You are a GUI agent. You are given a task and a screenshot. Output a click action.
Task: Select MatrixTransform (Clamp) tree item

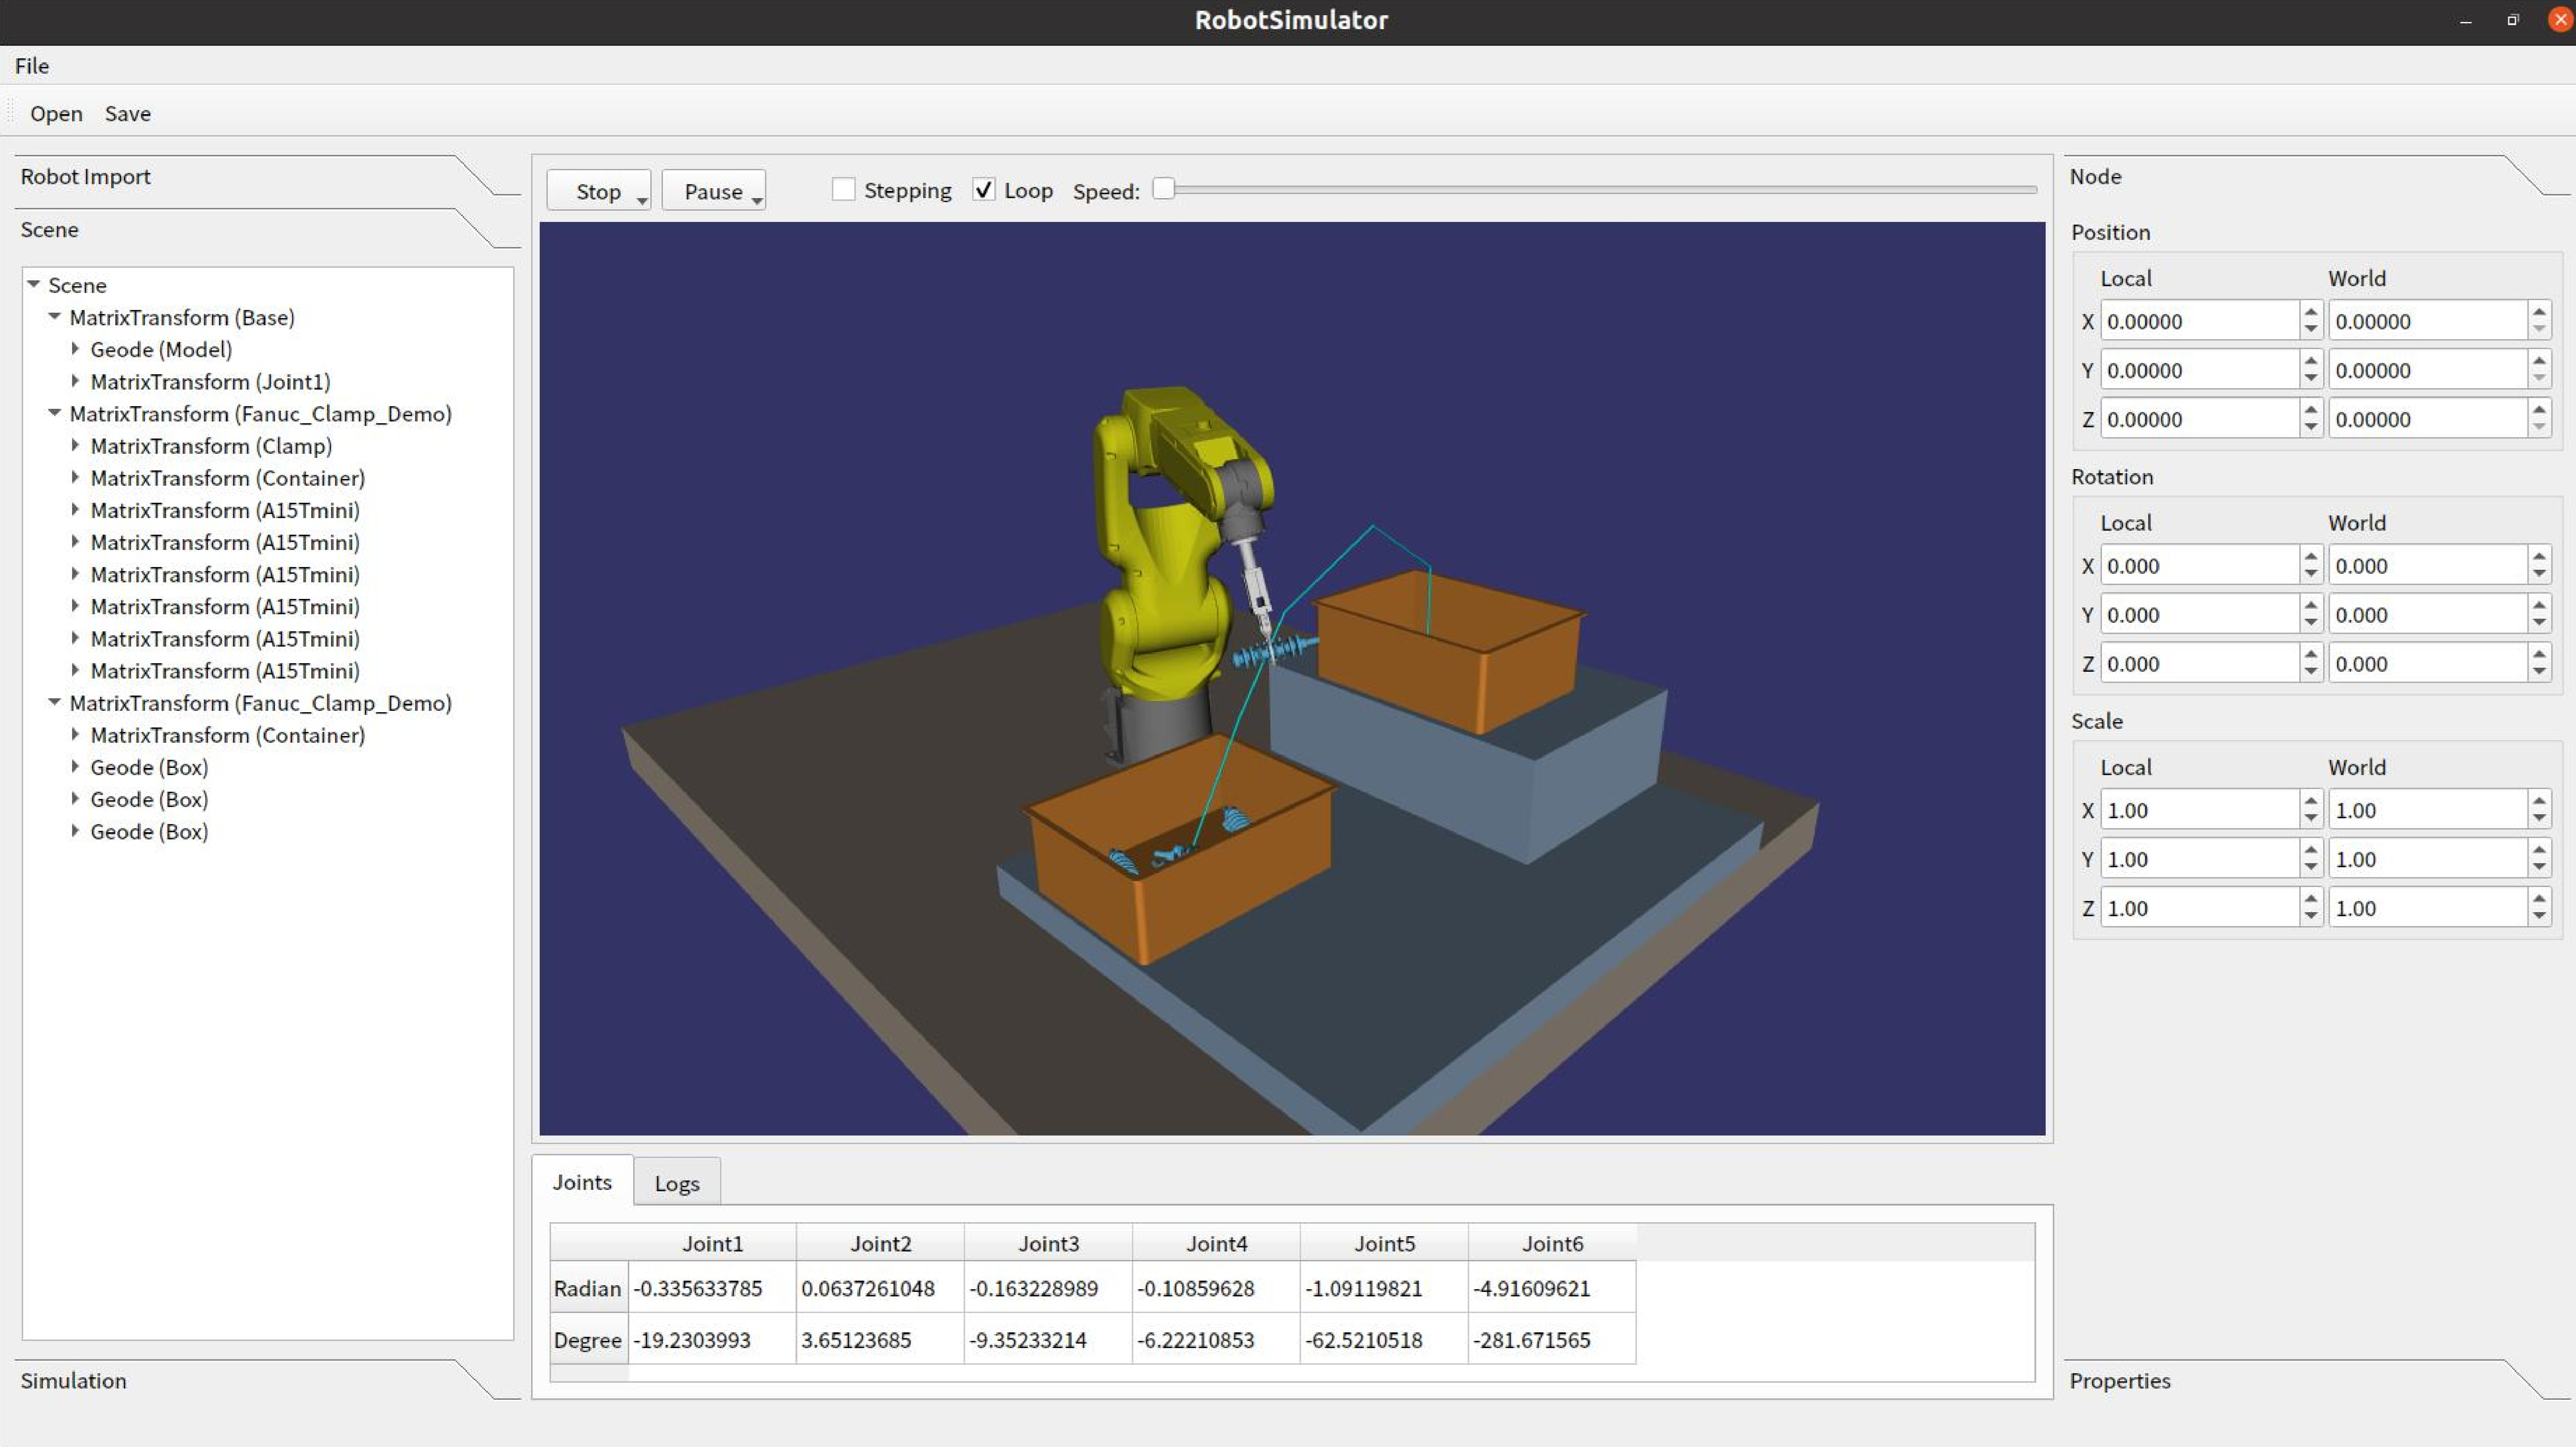tap(211, 446)
